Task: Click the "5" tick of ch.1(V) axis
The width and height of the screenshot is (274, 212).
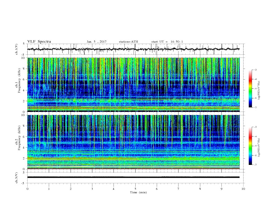Action: [24, 44]
